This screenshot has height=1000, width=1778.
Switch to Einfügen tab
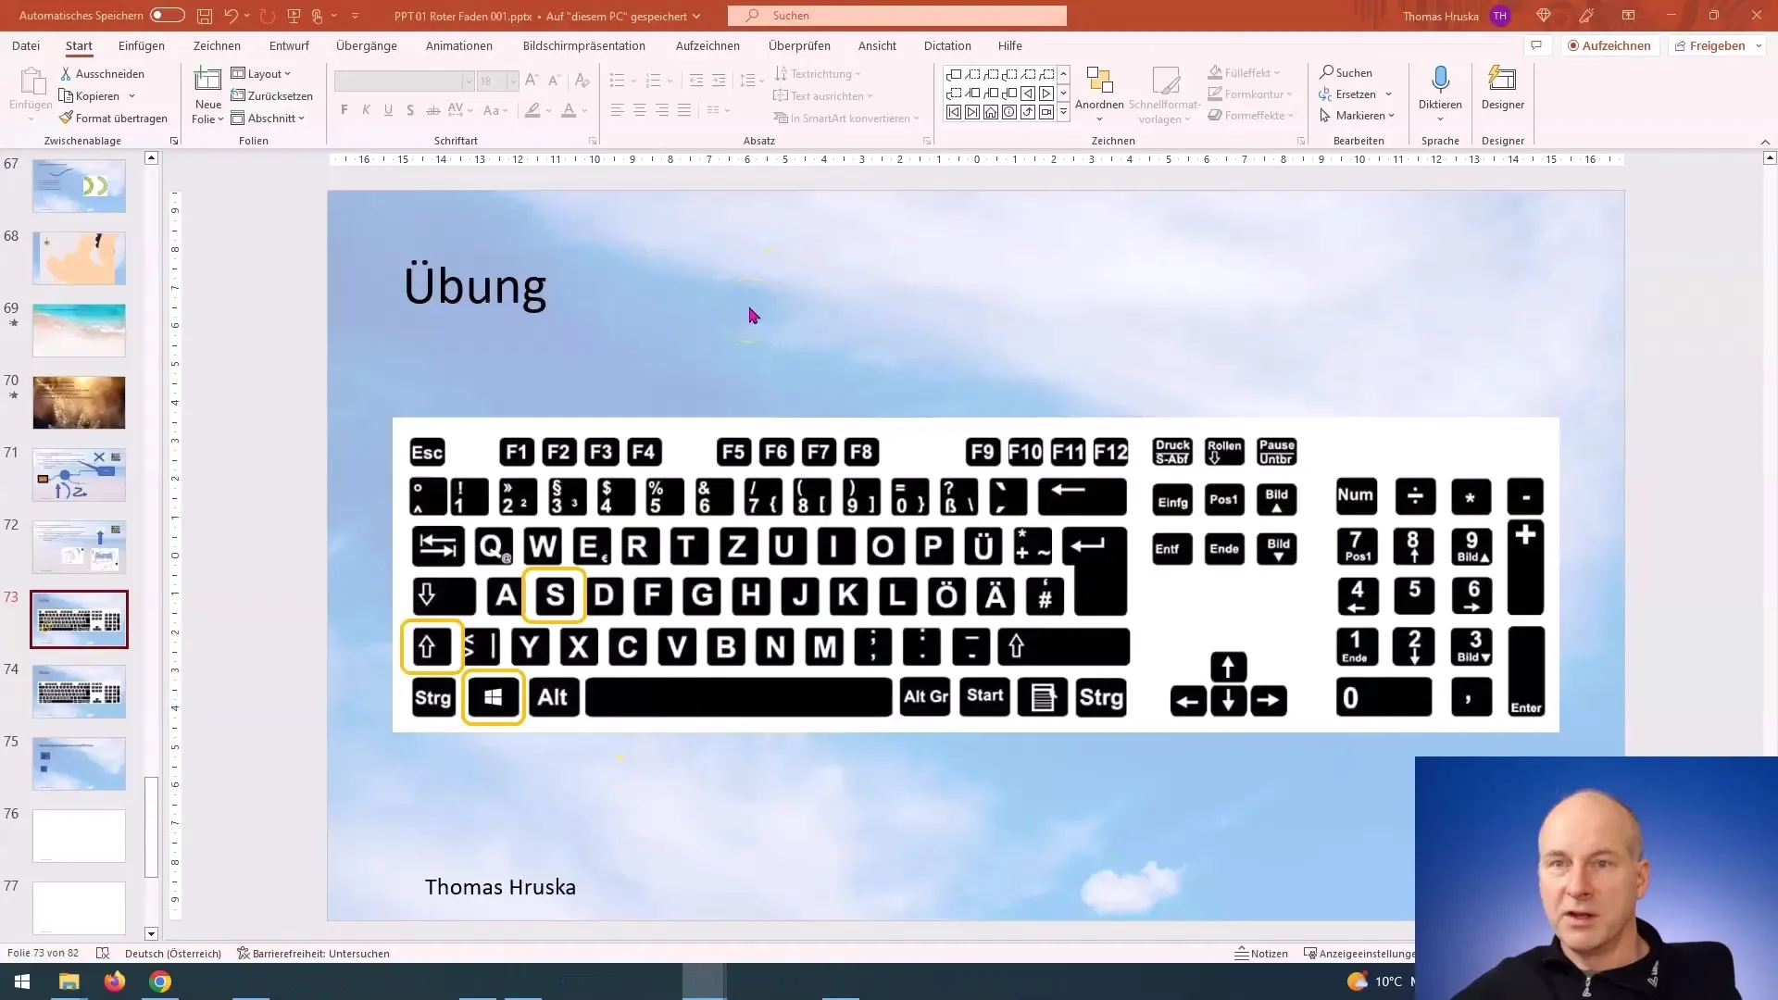click(142, 45)
